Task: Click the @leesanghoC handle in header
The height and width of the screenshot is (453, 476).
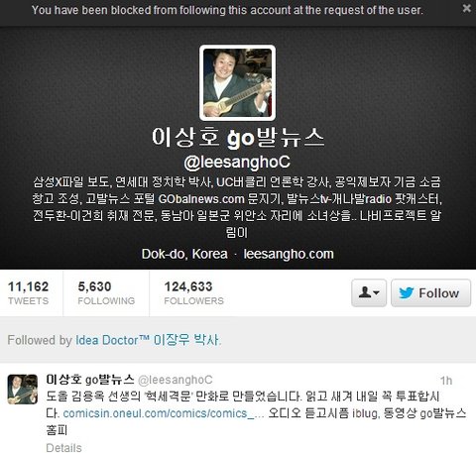Action: coord(237,163)
